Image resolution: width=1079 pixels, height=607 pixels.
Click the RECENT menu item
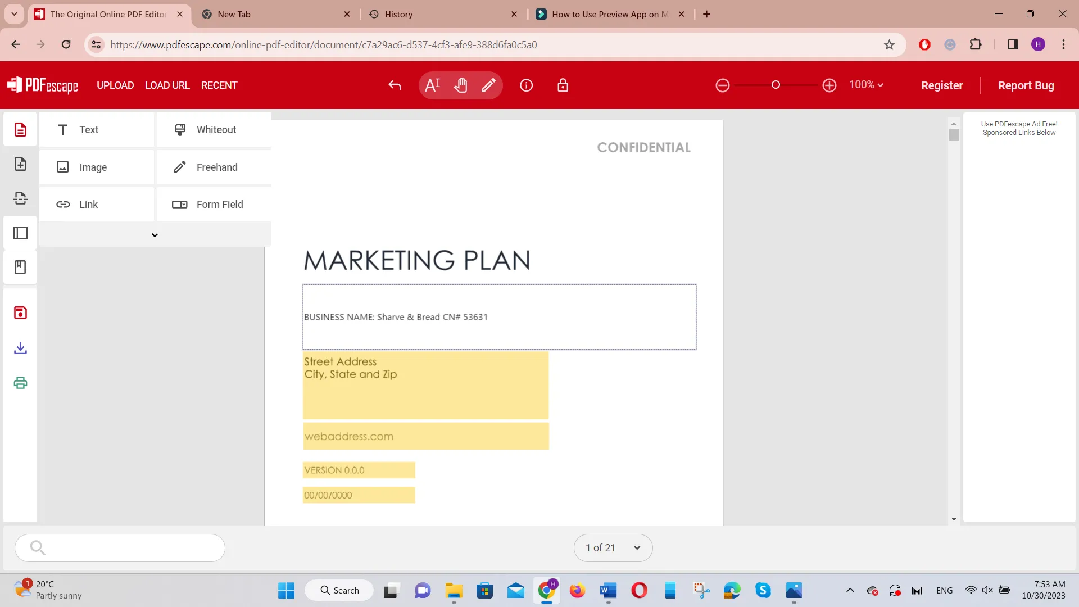click(219, 85)
